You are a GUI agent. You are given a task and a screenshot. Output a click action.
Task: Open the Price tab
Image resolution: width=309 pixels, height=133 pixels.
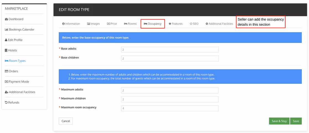pos(112,24)
